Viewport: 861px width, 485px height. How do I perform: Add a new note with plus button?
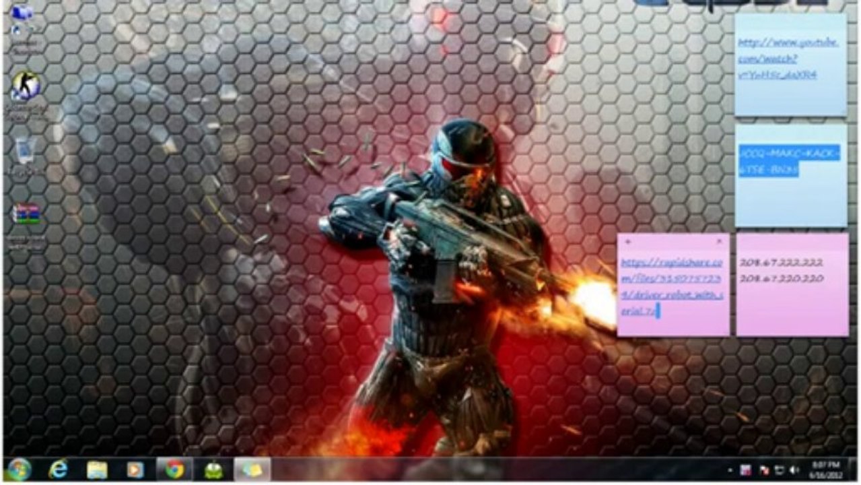click(627, 241)
